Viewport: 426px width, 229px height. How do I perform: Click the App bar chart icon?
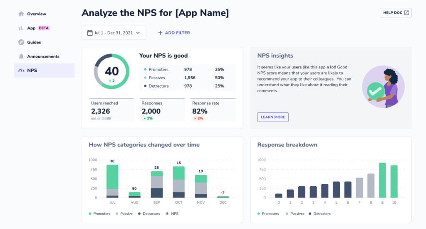[21, 28]
